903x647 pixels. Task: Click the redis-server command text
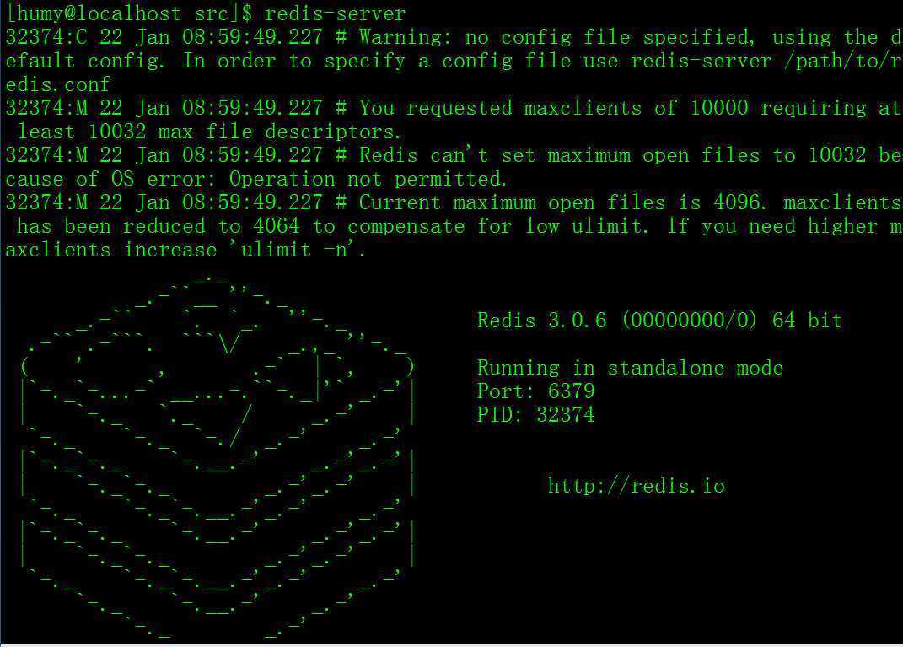pyautogui.click(x=336, y=13)
